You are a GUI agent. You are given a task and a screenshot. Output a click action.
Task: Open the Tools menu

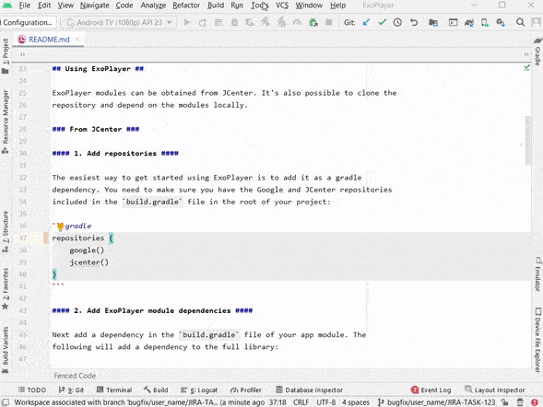259,6
